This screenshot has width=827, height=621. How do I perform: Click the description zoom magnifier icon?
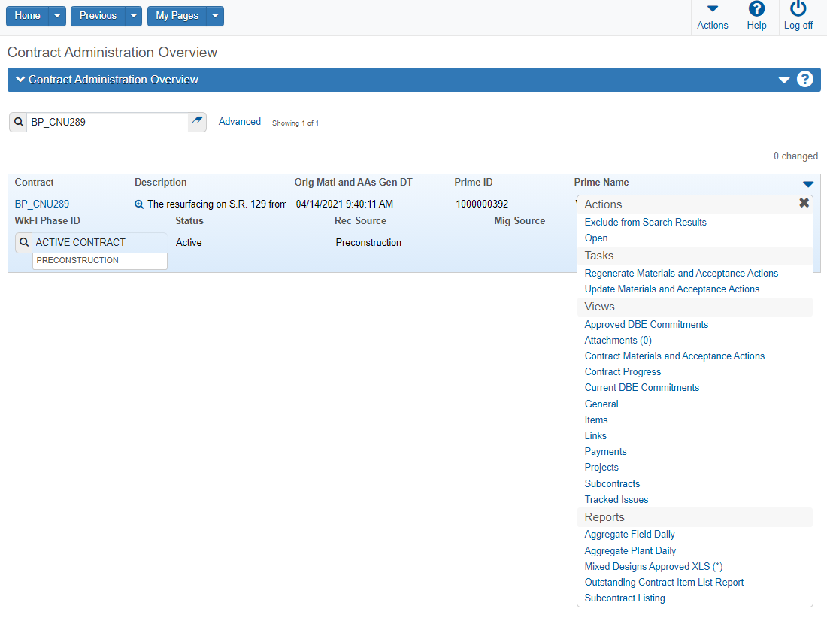pyautogui.click(x=139, y=204)
